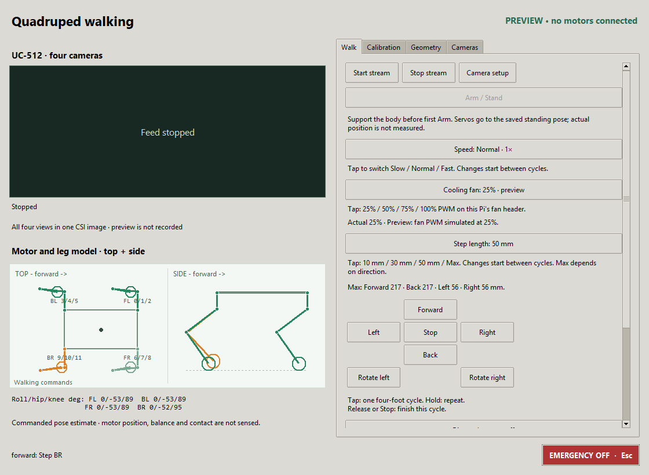Click the PREVIEW no motors connected status

pos(571,21)
